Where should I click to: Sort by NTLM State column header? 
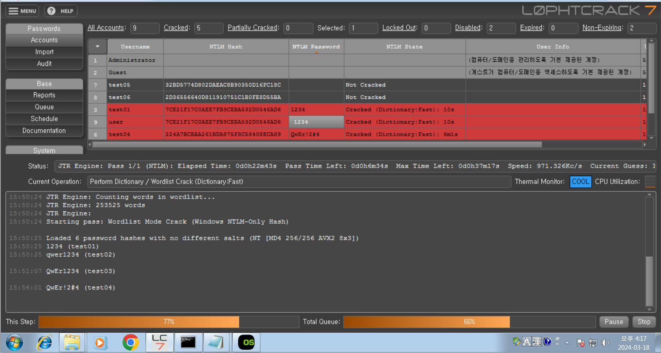pos(404,47)
